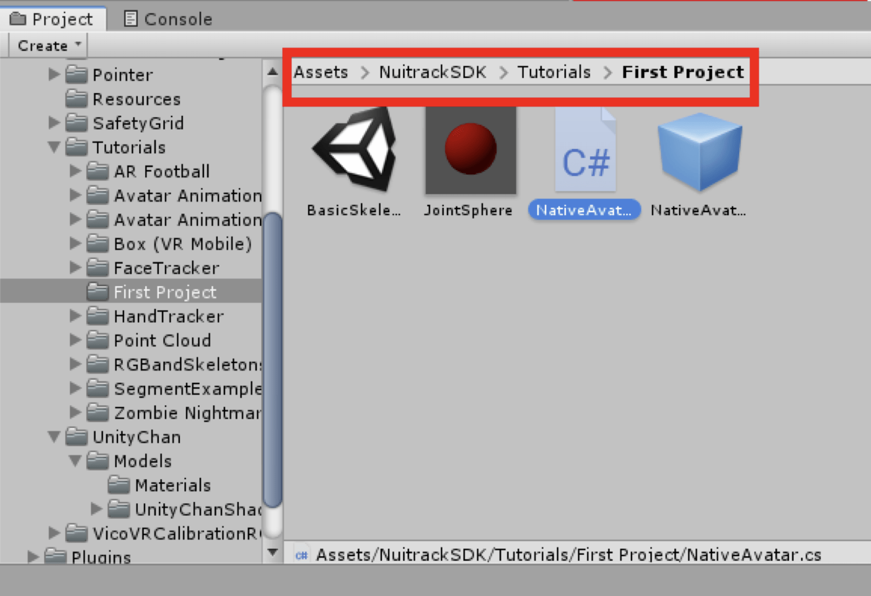Click the folder tree scrollbar up arrow
Image resolution: width=871 pixels, height=596 pixels.
coord(273,72)
